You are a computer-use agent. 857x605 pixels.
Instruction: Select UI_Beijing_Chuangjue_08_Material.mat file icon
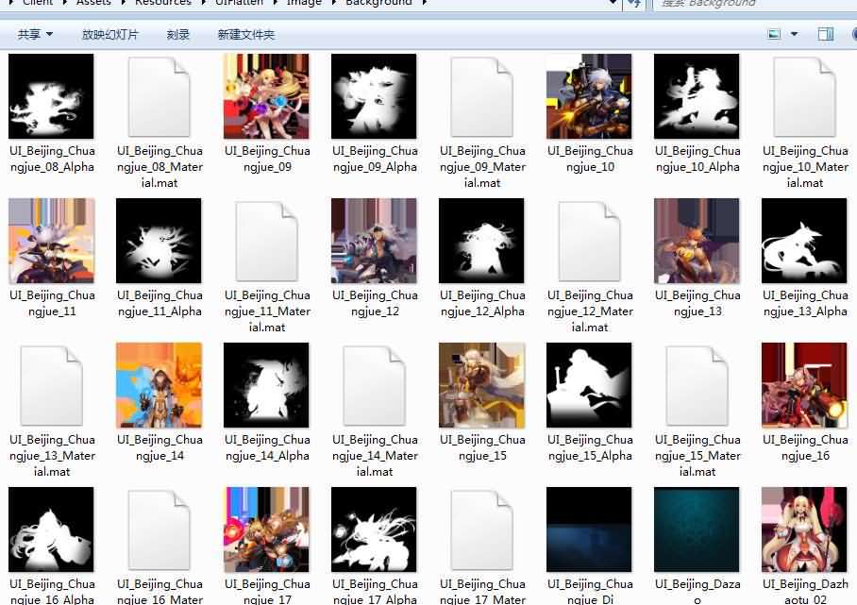point(159,96)
